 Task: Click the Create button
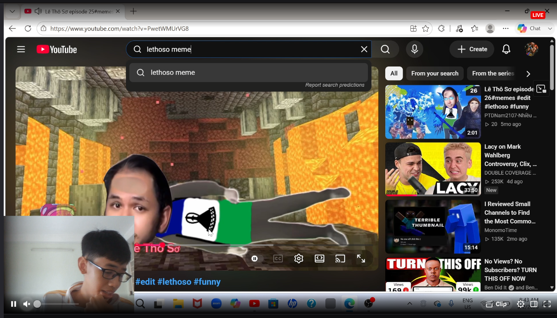(472, 49)
